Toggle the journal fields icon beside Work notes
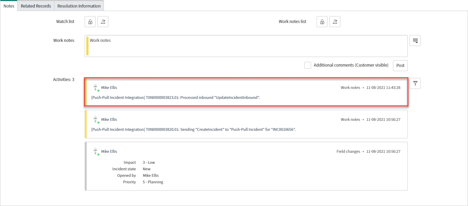The width and height of the screenshot is (468, 206). coord(415,41)
